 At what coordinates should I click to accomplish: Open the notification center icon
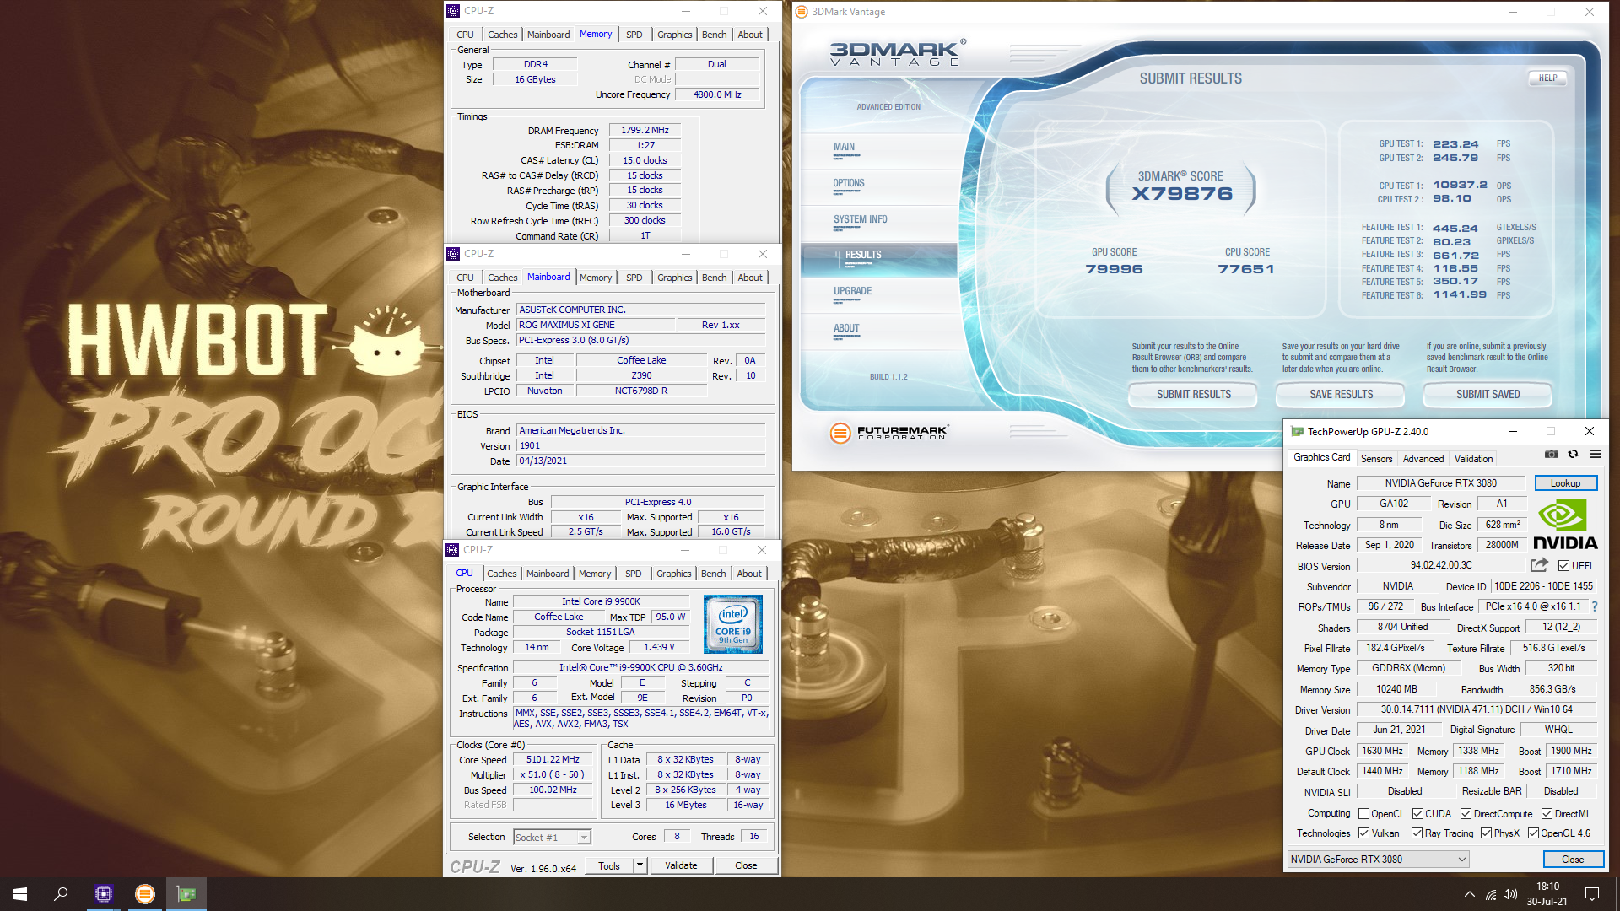[1592, 894]
